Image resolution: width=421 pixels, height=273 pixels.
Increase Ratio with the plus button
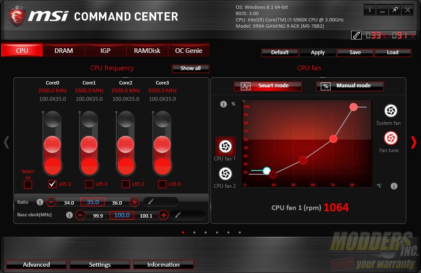pyautogui.click(x=135, y=202)
